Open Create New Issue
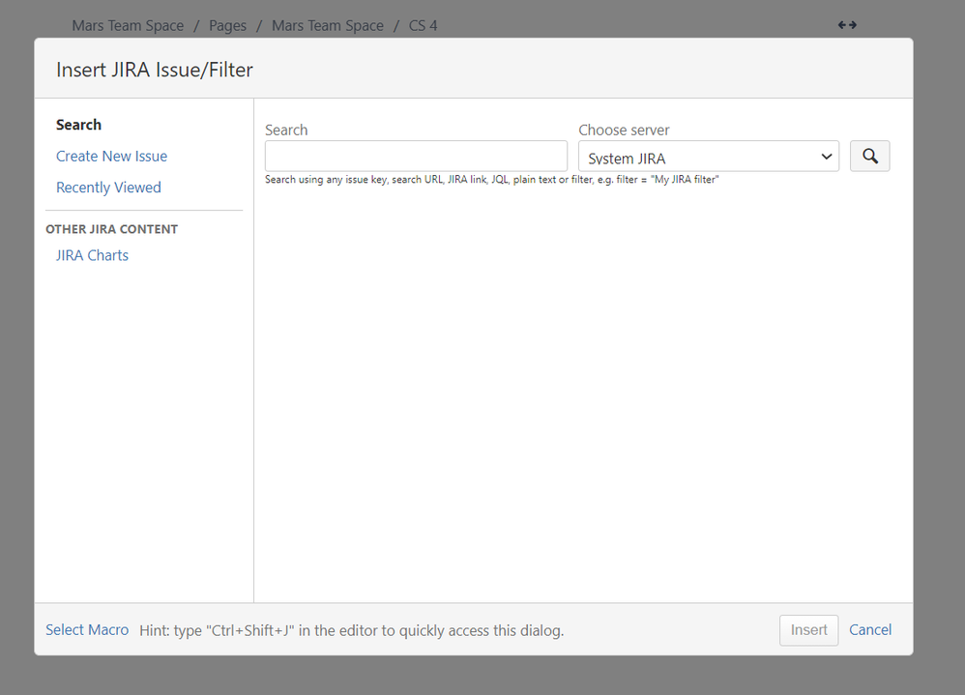965x695 pixels. (x=111, y=156)
